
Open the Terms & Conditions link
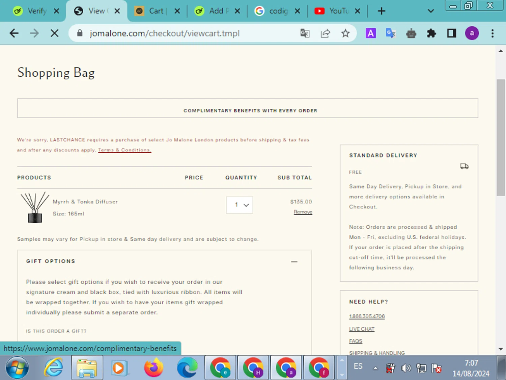point(124,150)
